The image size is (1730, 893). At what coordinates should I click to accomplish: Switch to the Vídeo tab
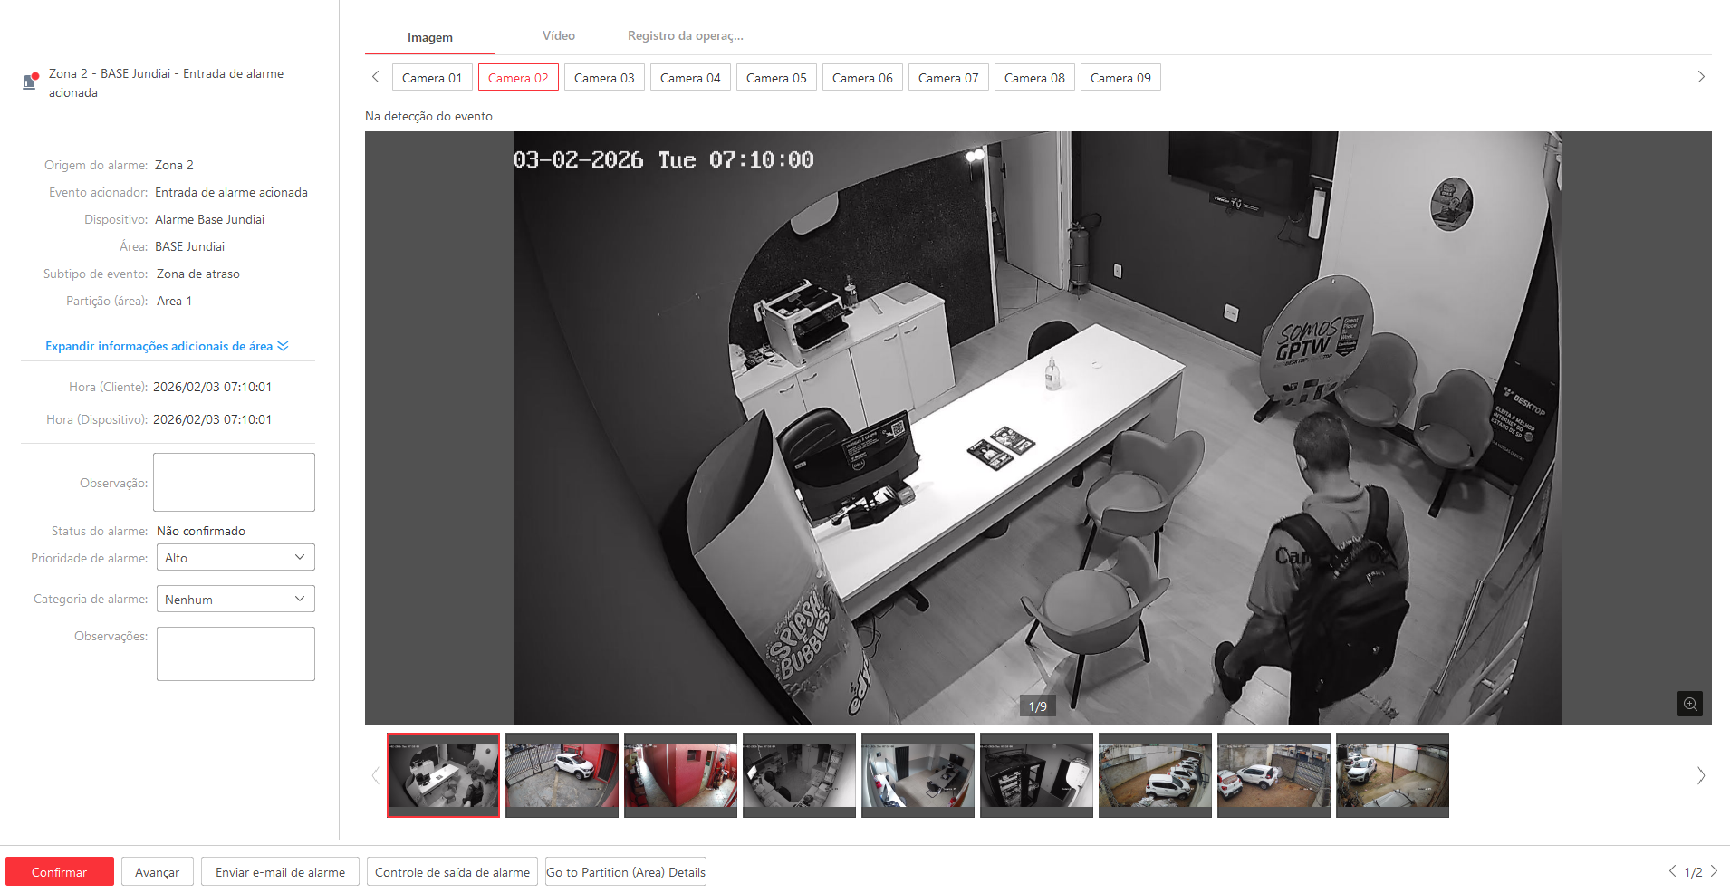(x=558, y=36)
